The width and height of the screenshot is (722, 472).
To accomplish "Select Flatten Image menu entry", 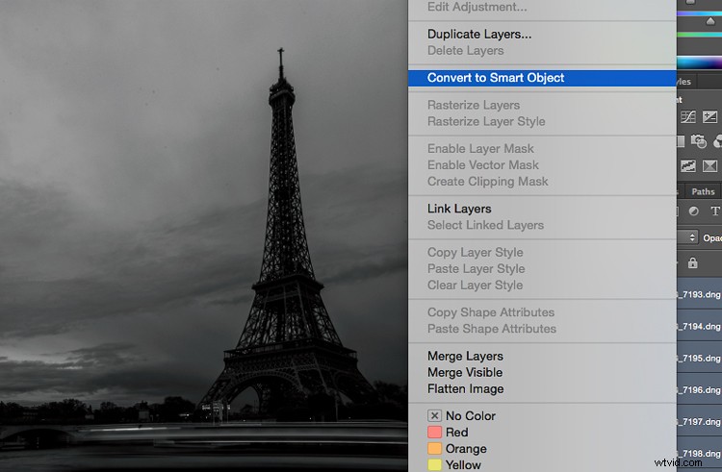I will point(465,388).
